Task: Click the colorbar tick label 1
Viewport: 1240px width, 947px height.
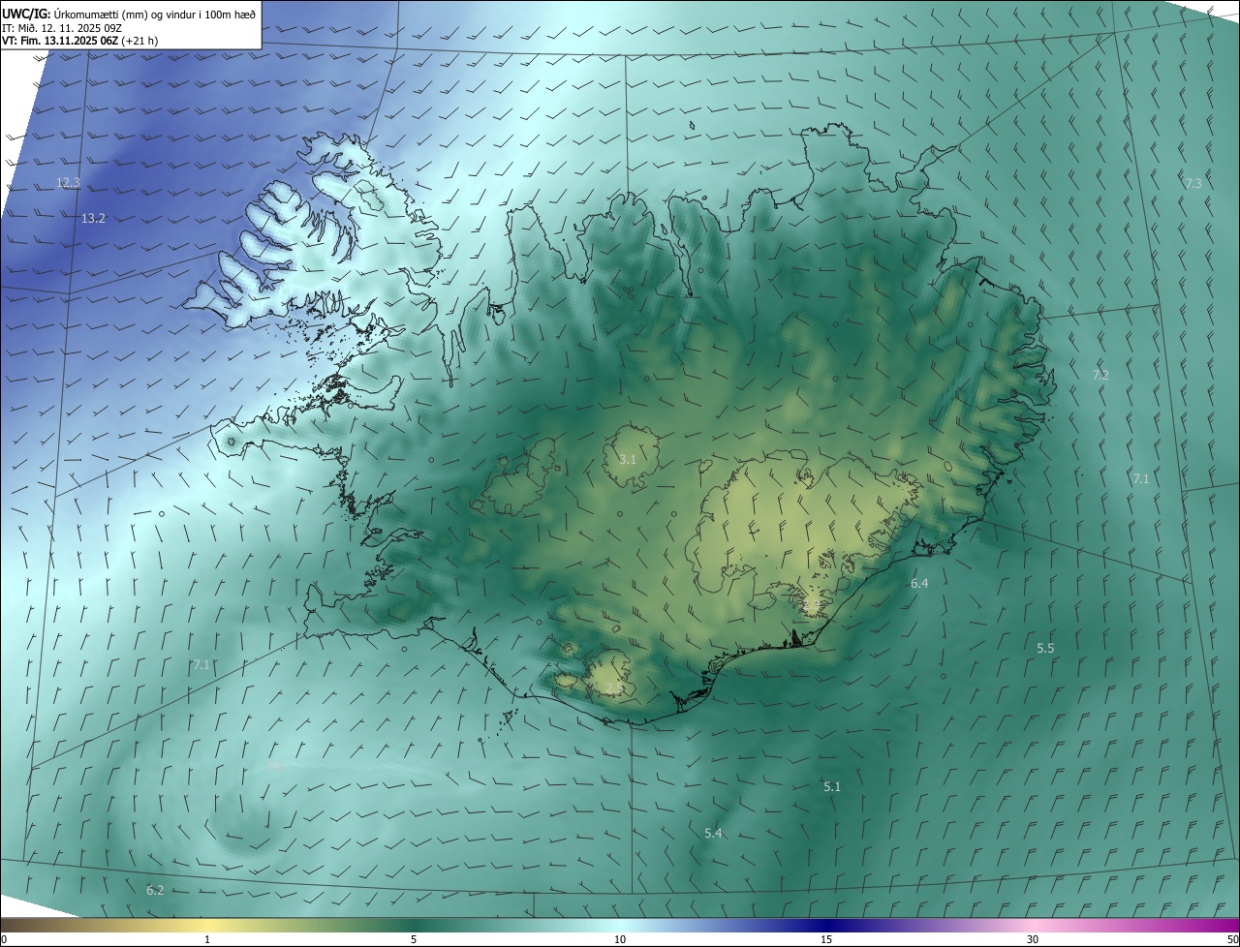Action: pos(207,939)
